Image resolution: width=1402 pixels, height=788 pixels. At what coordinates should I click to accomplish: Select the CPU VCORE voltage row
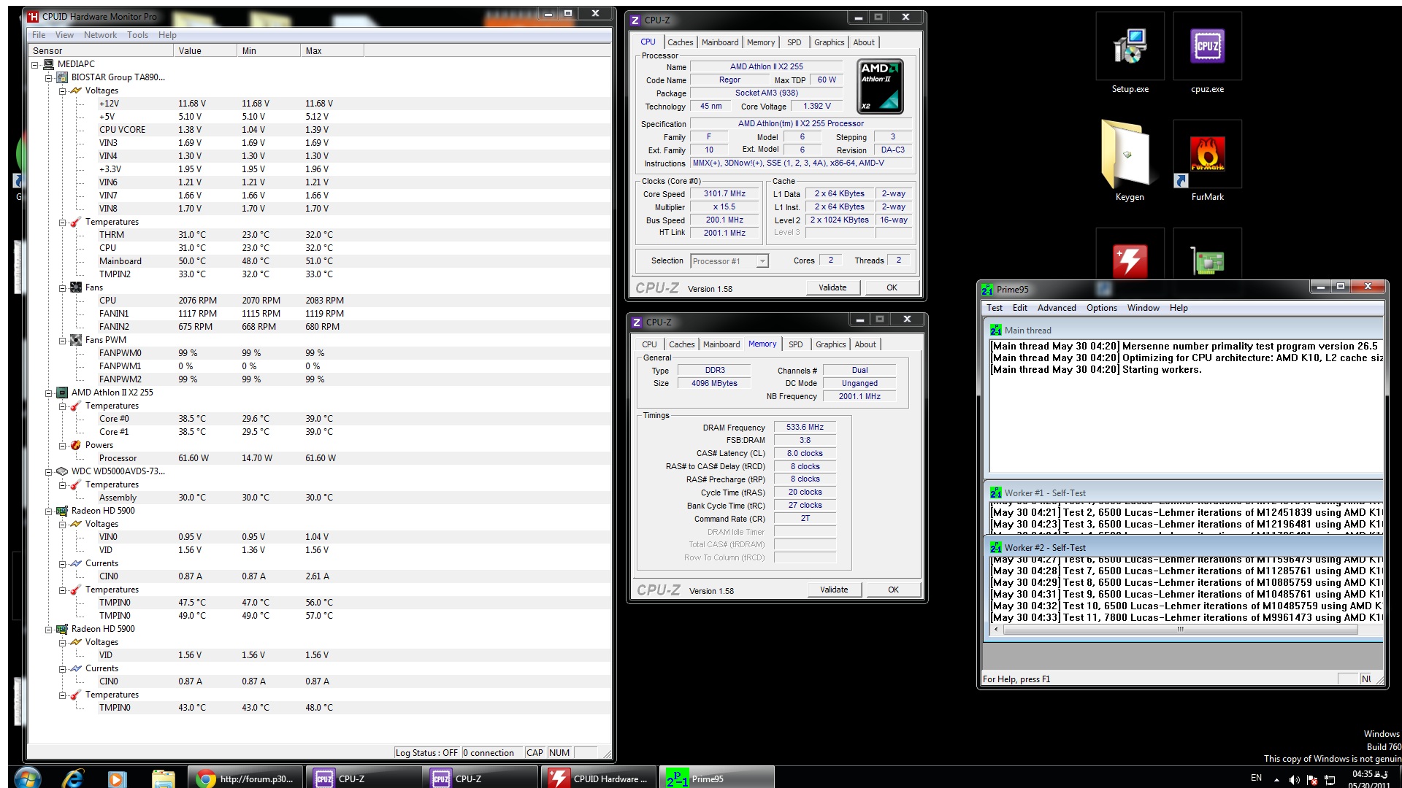tap(319, 130)
